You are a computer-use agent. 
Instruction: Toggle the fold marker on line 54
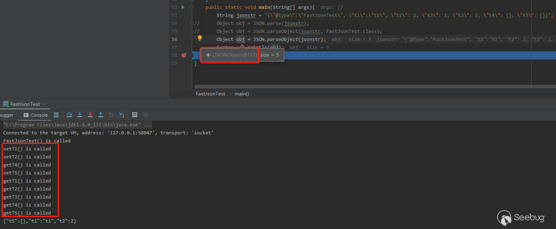pyautogui.click(x=192, y=23)
